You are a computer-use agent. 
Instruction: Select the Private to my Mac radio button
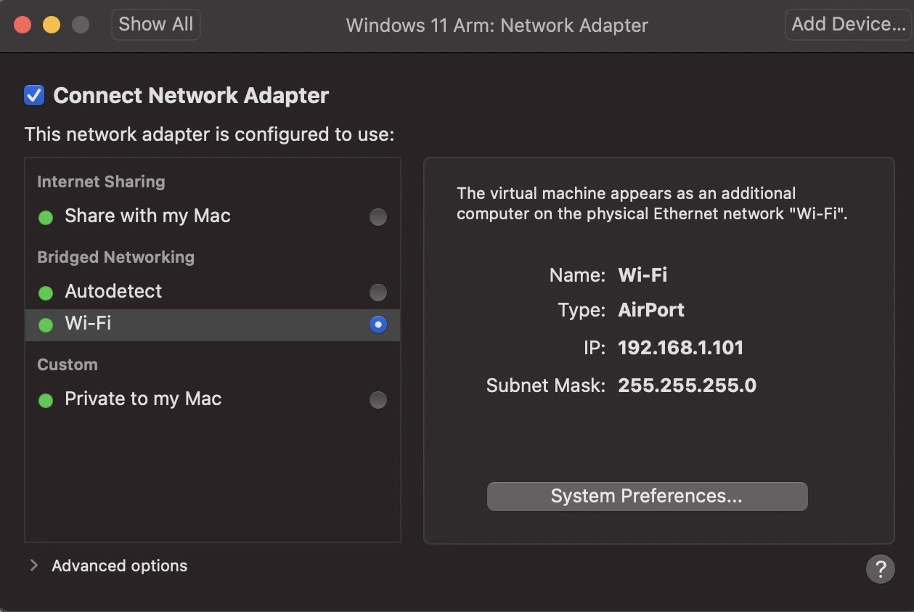[378, 400]
